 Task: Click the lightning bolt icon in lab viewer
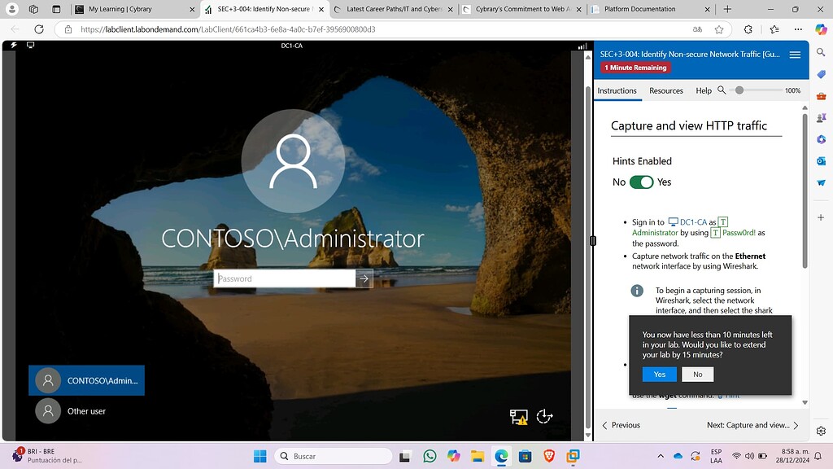pyautogui.click(x=13, y=46)
